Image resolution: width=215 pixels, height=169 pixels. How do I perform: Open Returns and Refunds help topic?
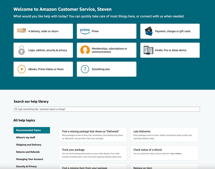coord(28,152)
